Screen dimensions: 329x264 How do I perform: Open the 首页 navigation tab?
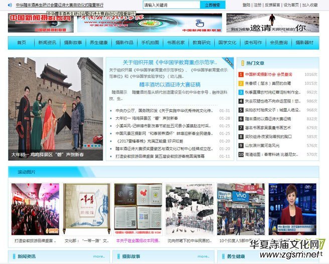coord(22,43)
